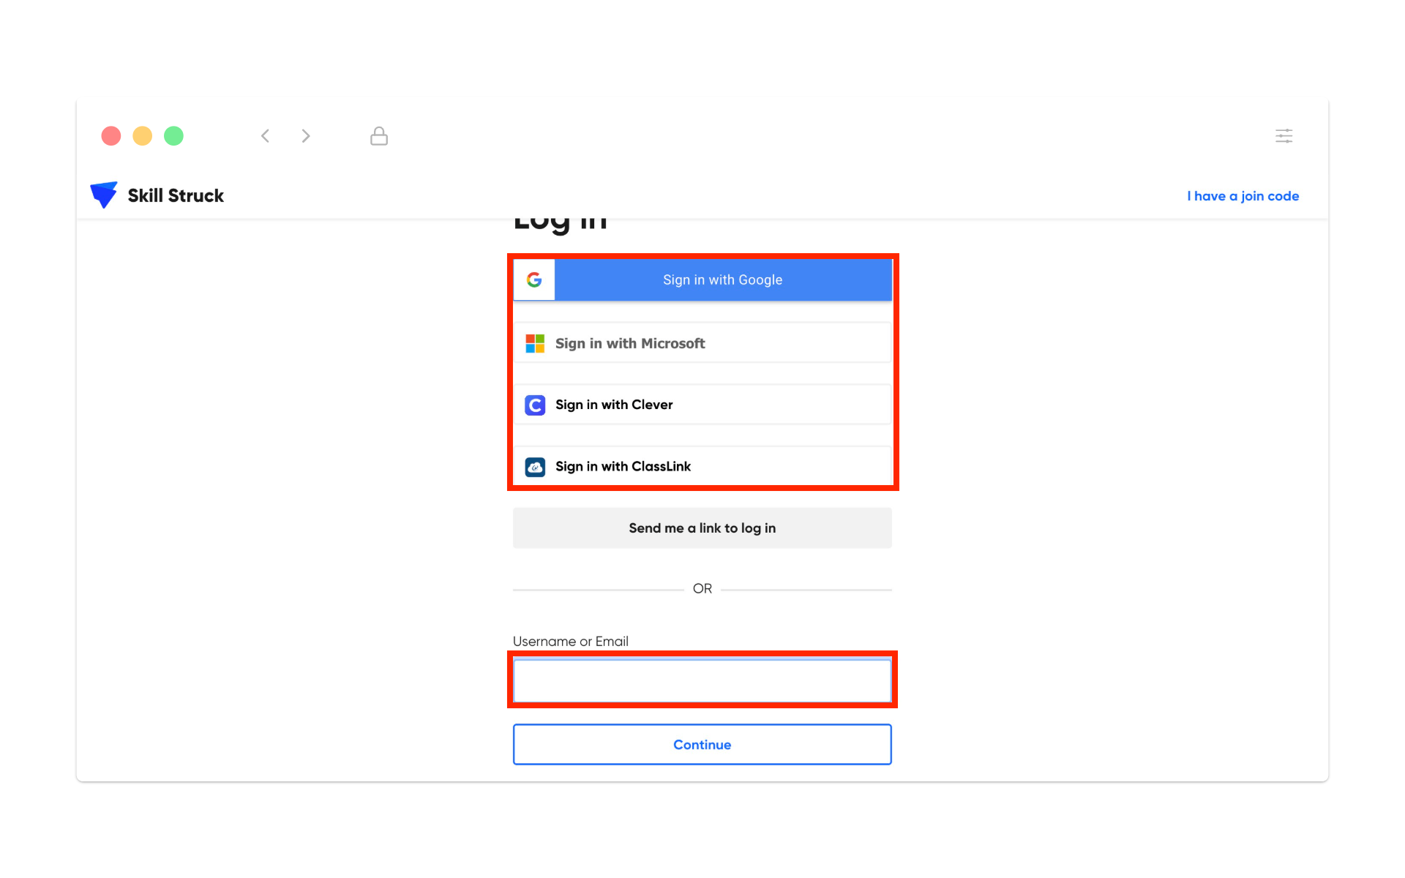Click the Clever C logo icon
This screenshot has height=878, width=1405.
535,405
